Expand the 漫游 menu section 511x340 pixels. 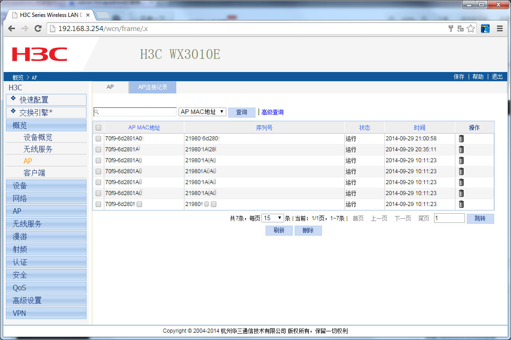coord(46,237)
